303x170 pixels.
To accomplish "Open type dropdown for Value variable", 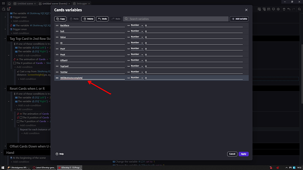I will [137, 37].
